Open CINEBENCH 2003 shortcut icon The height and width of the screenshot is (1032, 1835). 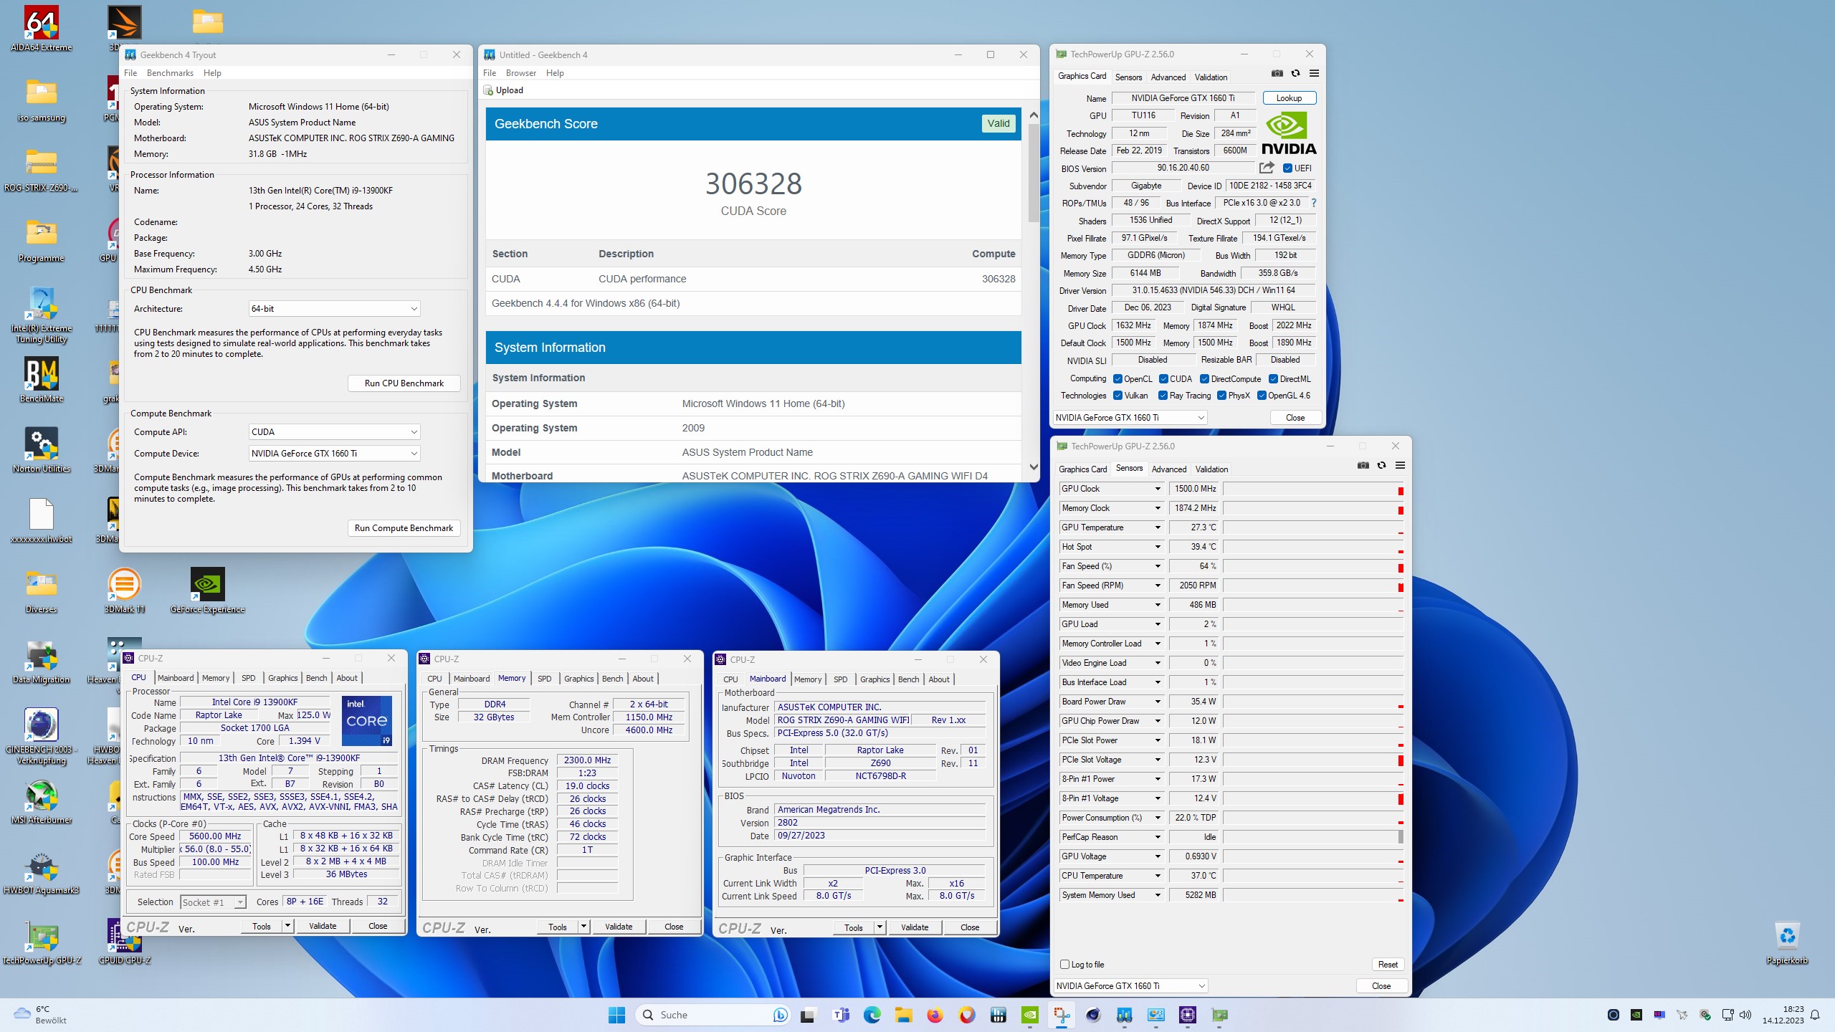[x=41, y=735]
